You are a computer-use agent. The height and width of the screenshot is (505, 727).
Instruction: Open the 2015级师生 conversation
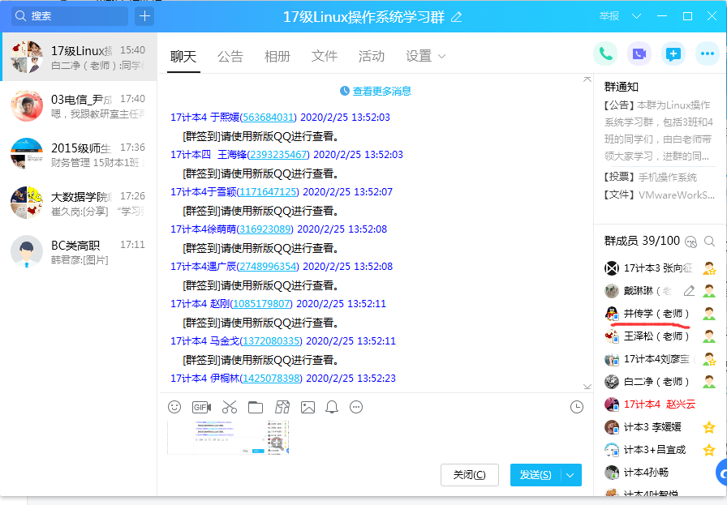coord(79,155)
